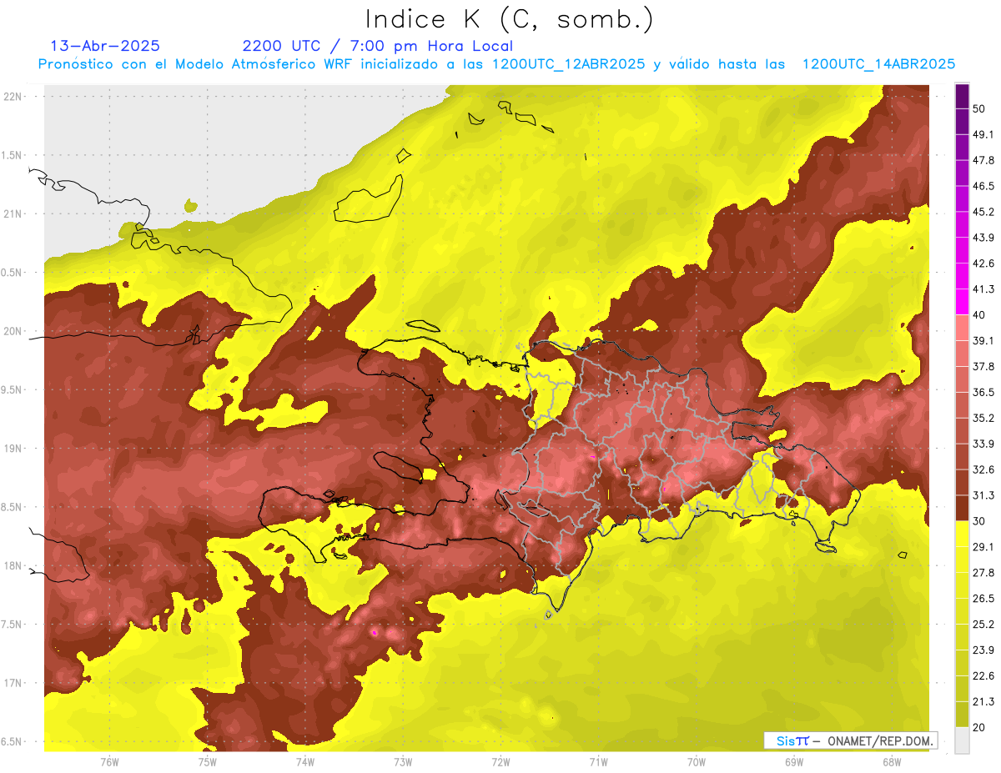
Task: Click the latitude label '17N'
Action: click(x=13, y=684)
